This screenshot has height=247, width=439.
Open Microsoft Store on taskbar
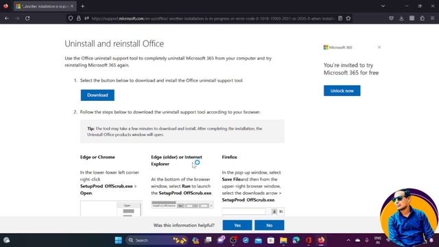pos(271,240)
